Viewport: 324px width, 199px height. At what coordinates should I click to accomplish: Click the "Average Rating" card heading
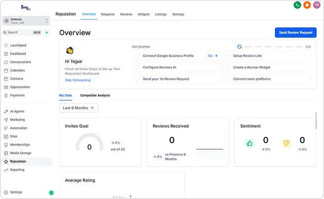pos(80,180)
